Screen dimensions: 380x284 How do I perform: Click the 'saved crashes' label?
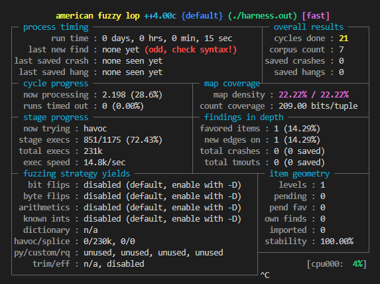[294, 61]
